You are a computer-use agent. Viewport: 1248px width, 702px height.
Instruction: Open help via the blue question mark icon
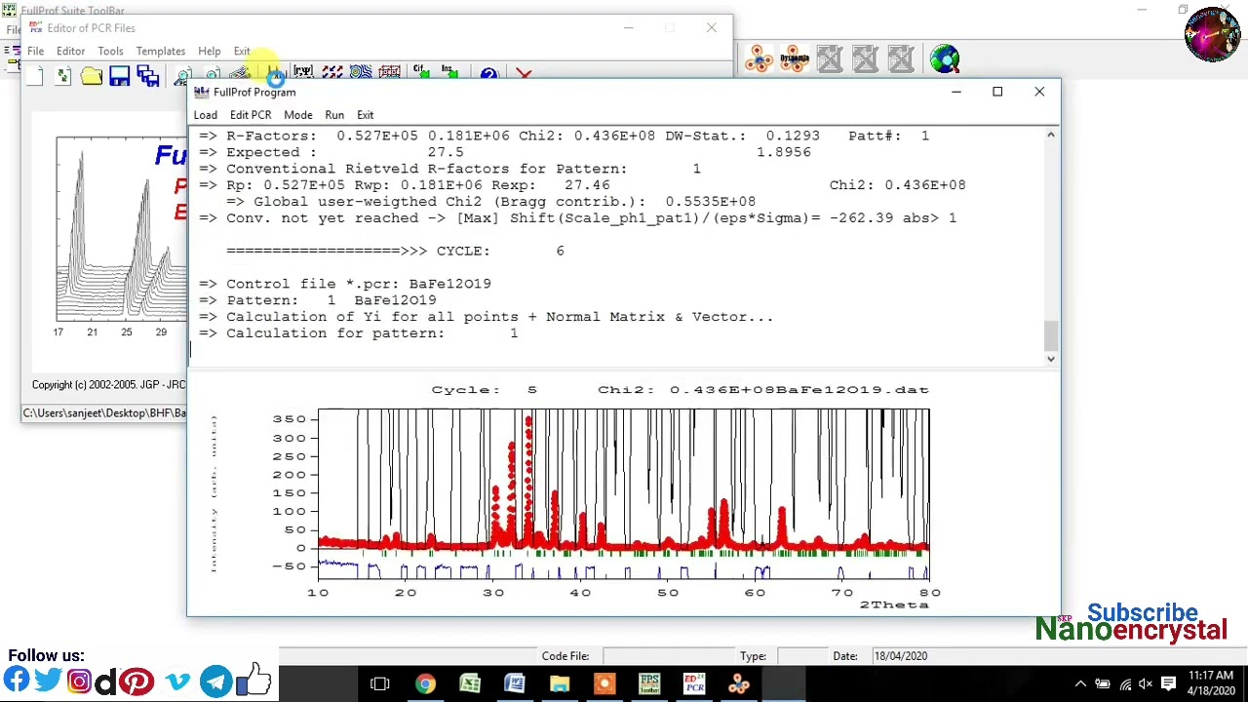pos(489,74)
